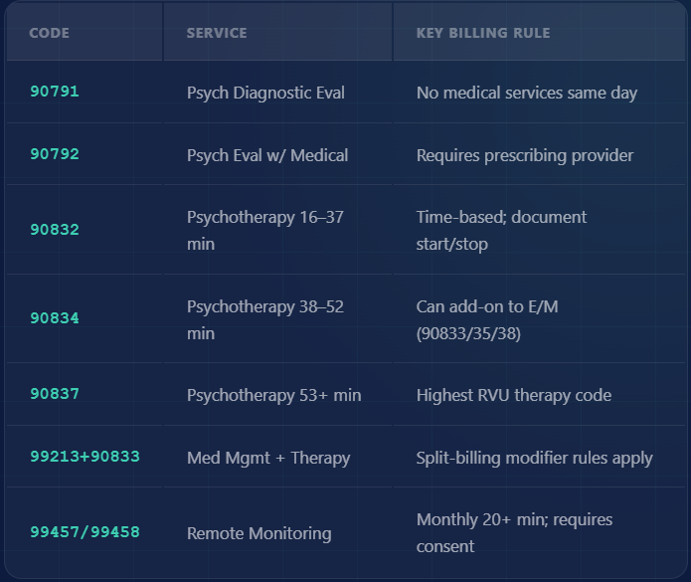Click the Psych Eval w/ Medical service
Viewport: 691px width, 582px height.
267,155
